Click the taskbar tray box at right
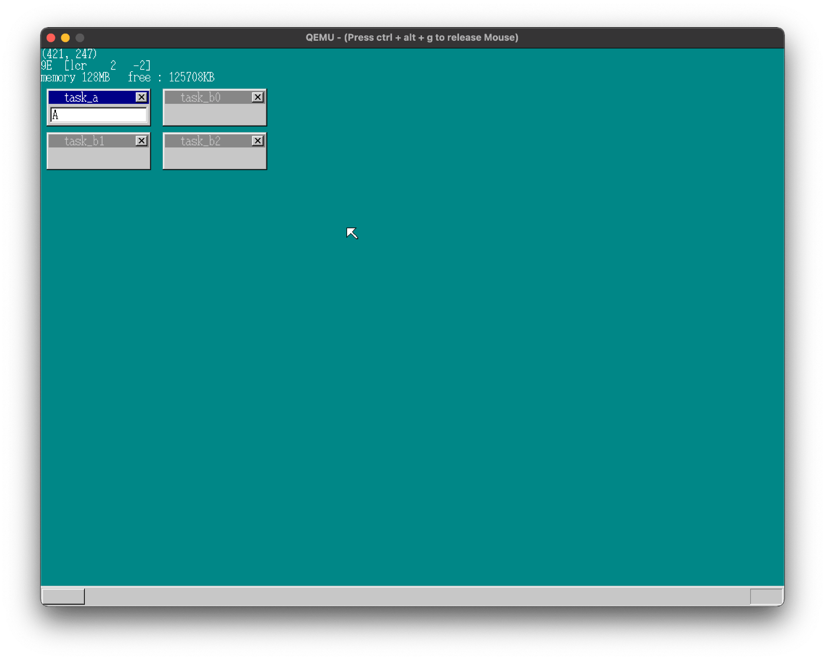The width and height of the screenshot is (825, 660). pos(766,596)
